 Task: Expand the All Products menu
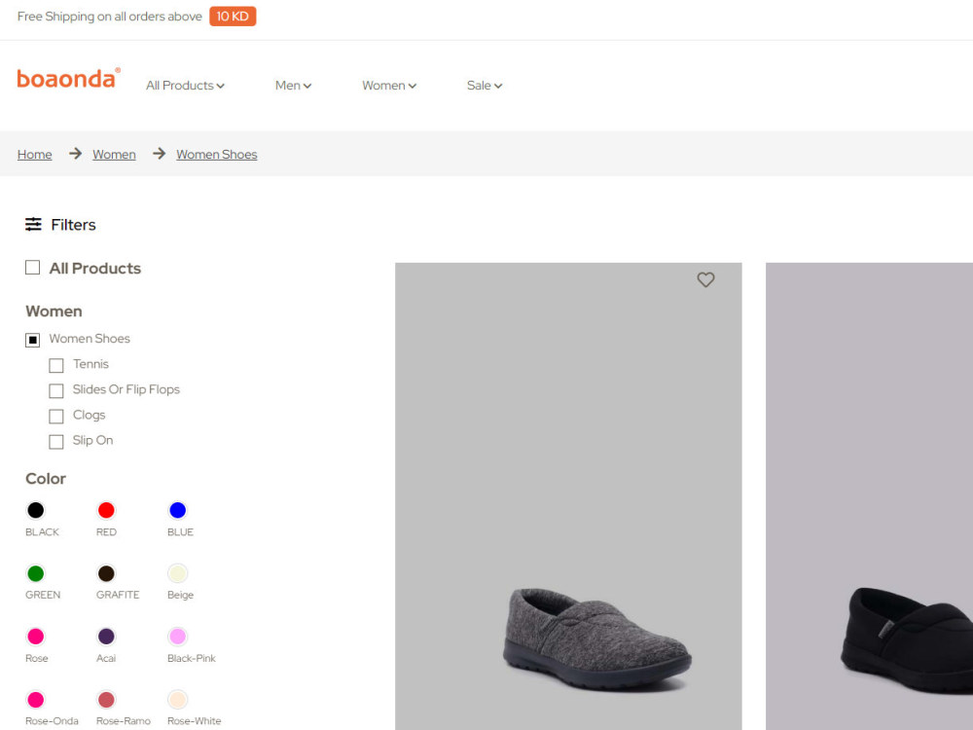[185, 86]
